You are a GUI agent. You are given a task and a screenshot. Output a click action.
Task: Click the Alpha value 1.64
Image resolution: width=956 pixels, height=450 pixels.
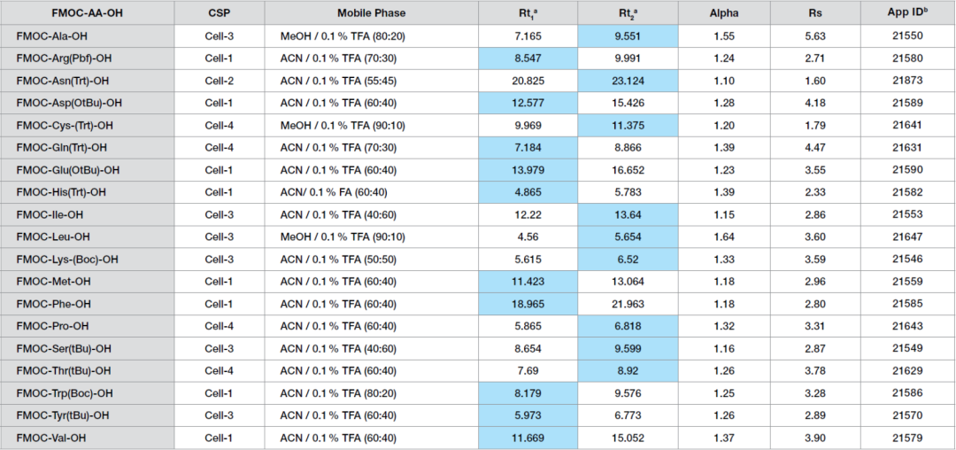point(723,237)
